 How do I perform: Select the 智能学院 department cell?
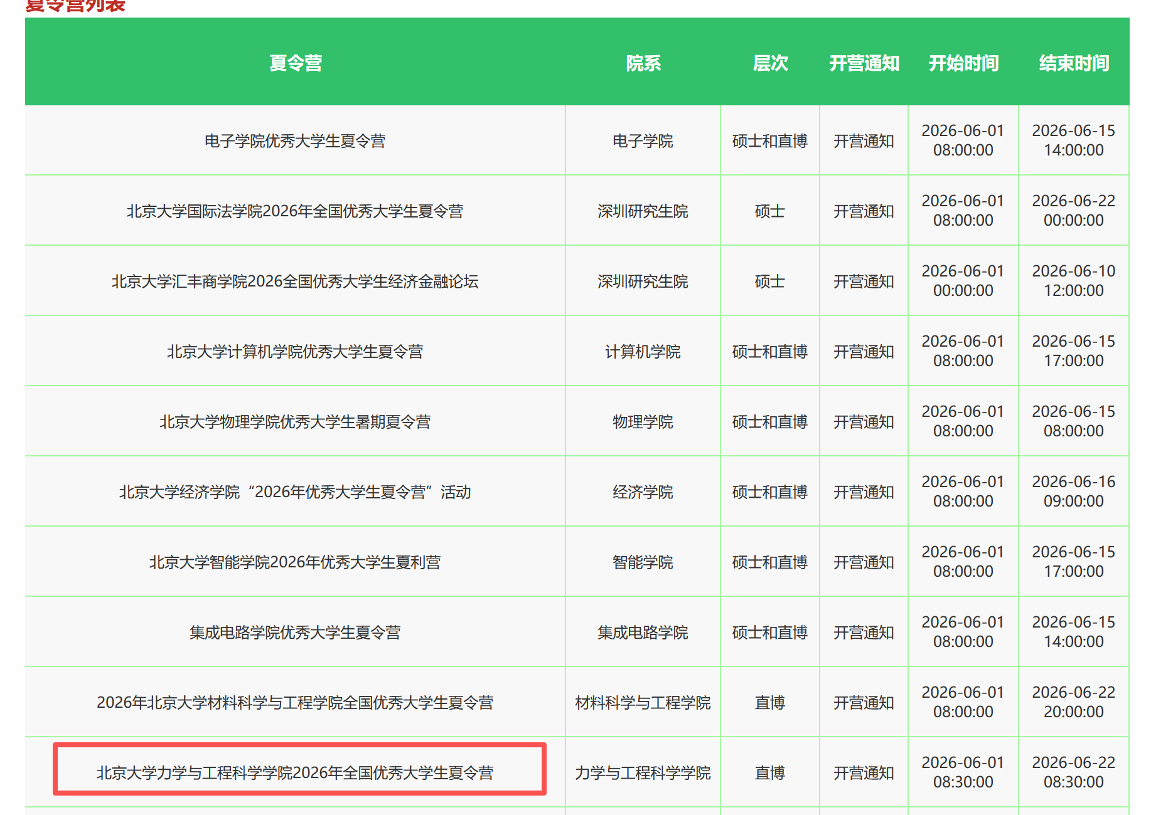click(643, 562)
